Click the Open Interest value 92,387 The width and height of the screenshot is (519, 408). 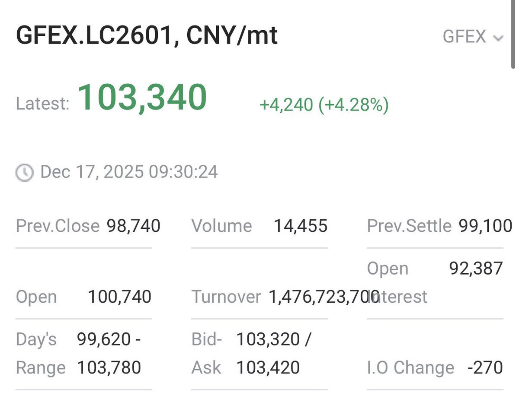(476, 269)
